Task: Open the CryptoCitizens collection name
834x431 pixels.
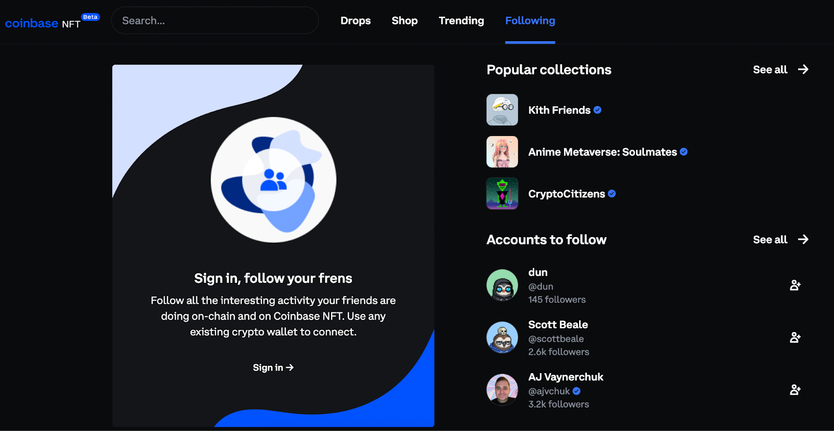Action: pos(567,194)
